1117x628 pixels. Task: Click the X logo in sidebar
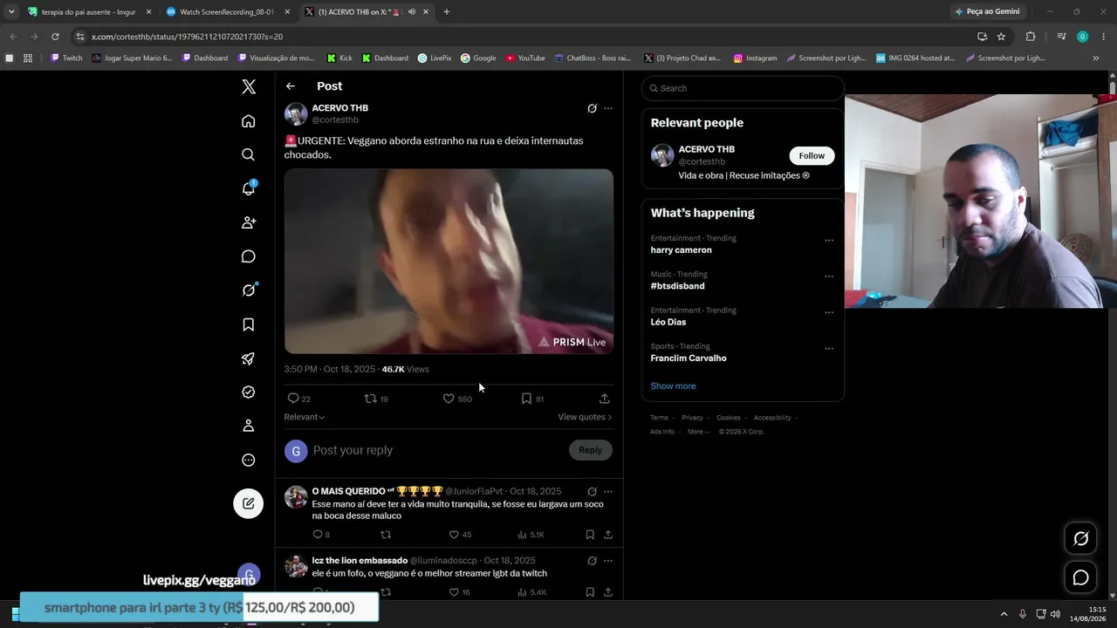tap(249, 86)
